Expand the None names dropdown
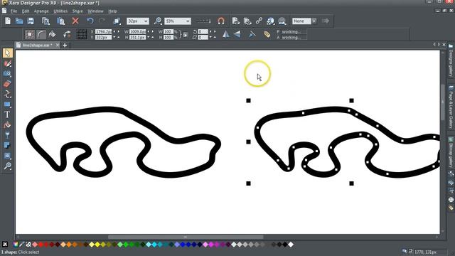Viewport: 455px width, 256px height. [x=314, y=21]
